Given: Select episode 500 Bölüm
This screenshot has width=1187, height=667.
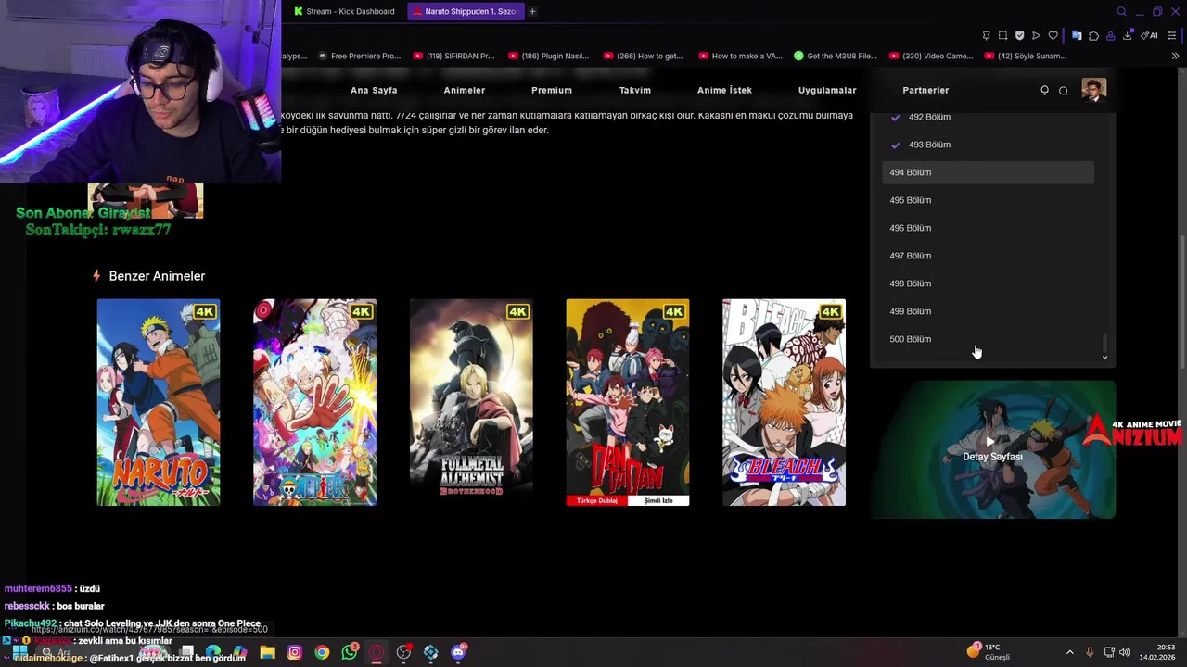Looking at the screenshot, I should click(989, 339).
